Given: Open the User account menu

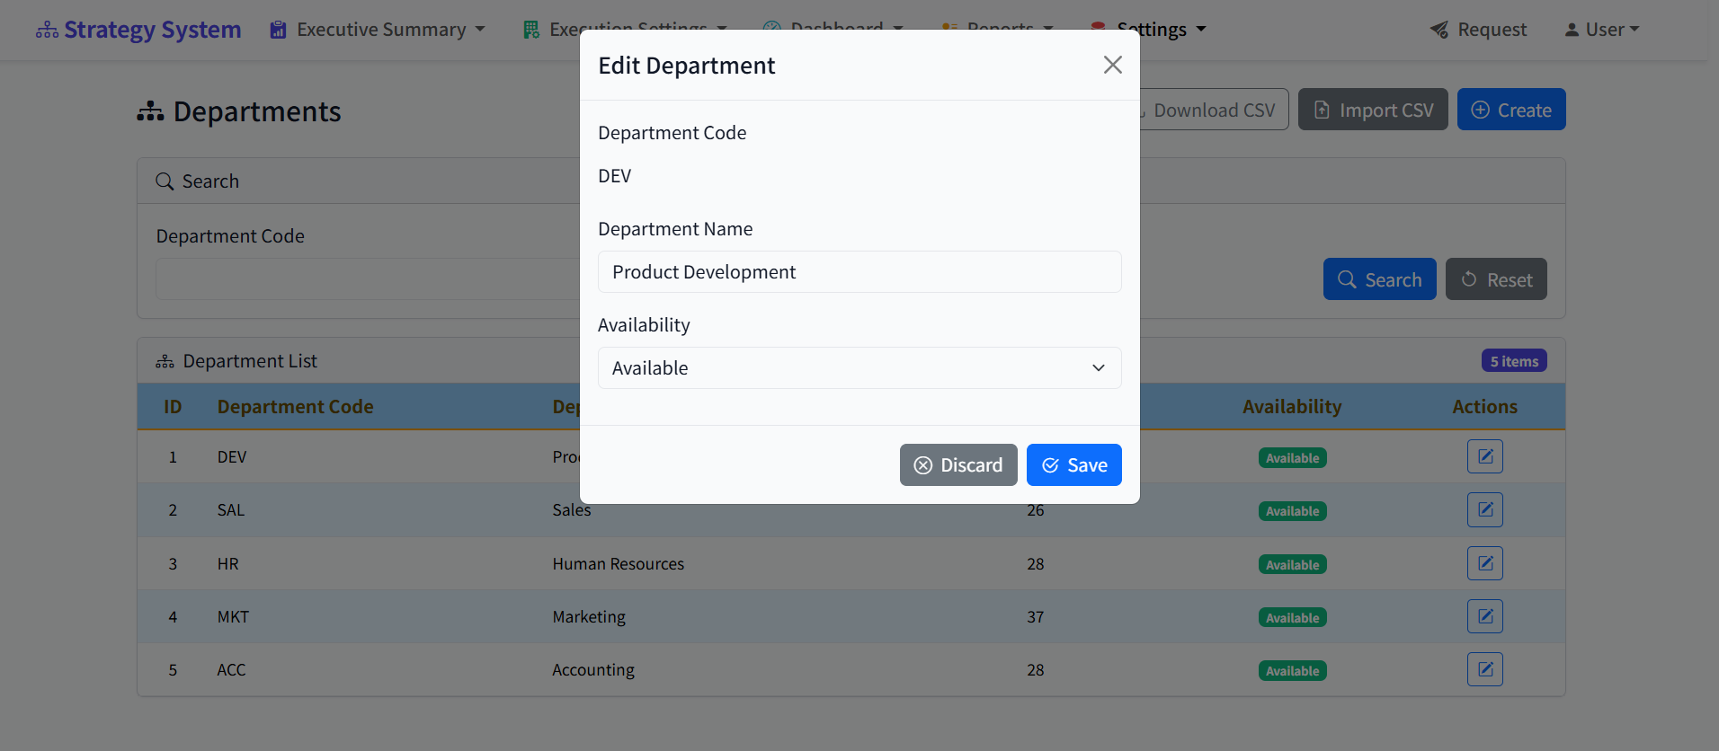Looking at the screenshot, I should (1602, 30).
